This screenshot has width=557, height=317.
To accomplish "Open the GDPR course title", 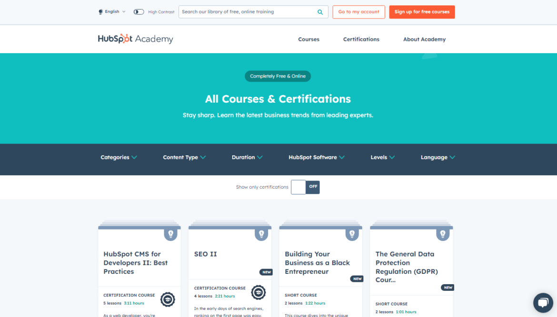I will 407,267.
